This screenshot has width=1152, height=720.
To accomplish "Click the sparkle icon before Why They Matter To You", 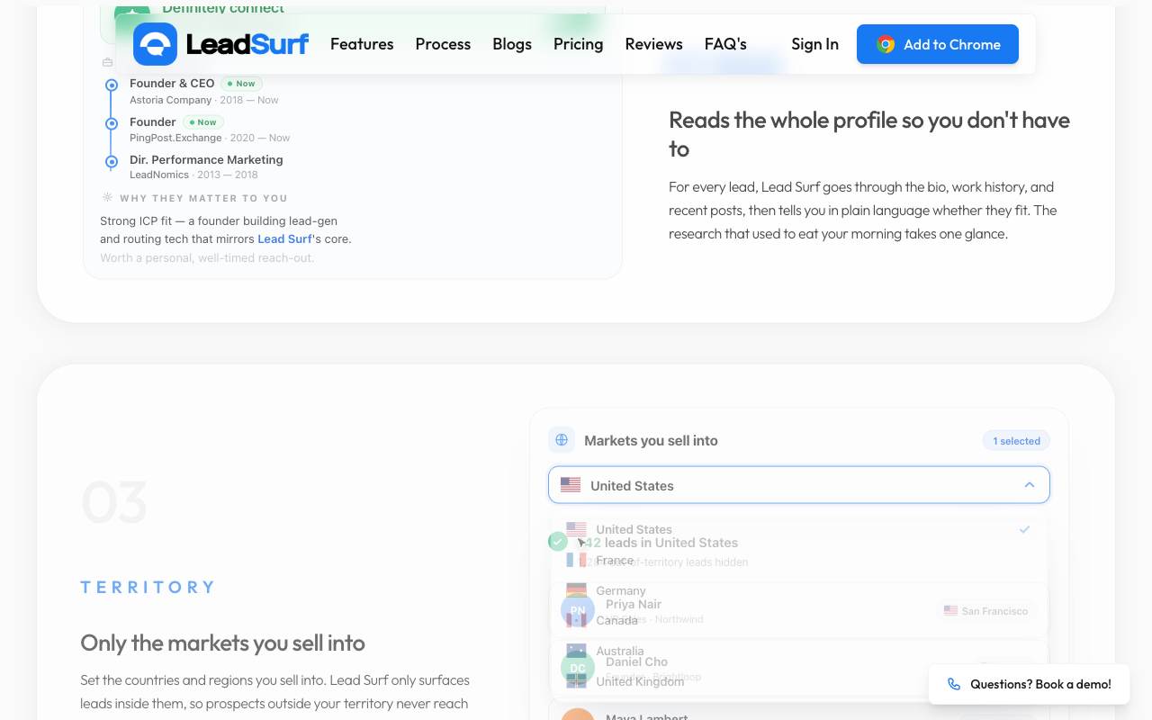I will click(107, 197).
